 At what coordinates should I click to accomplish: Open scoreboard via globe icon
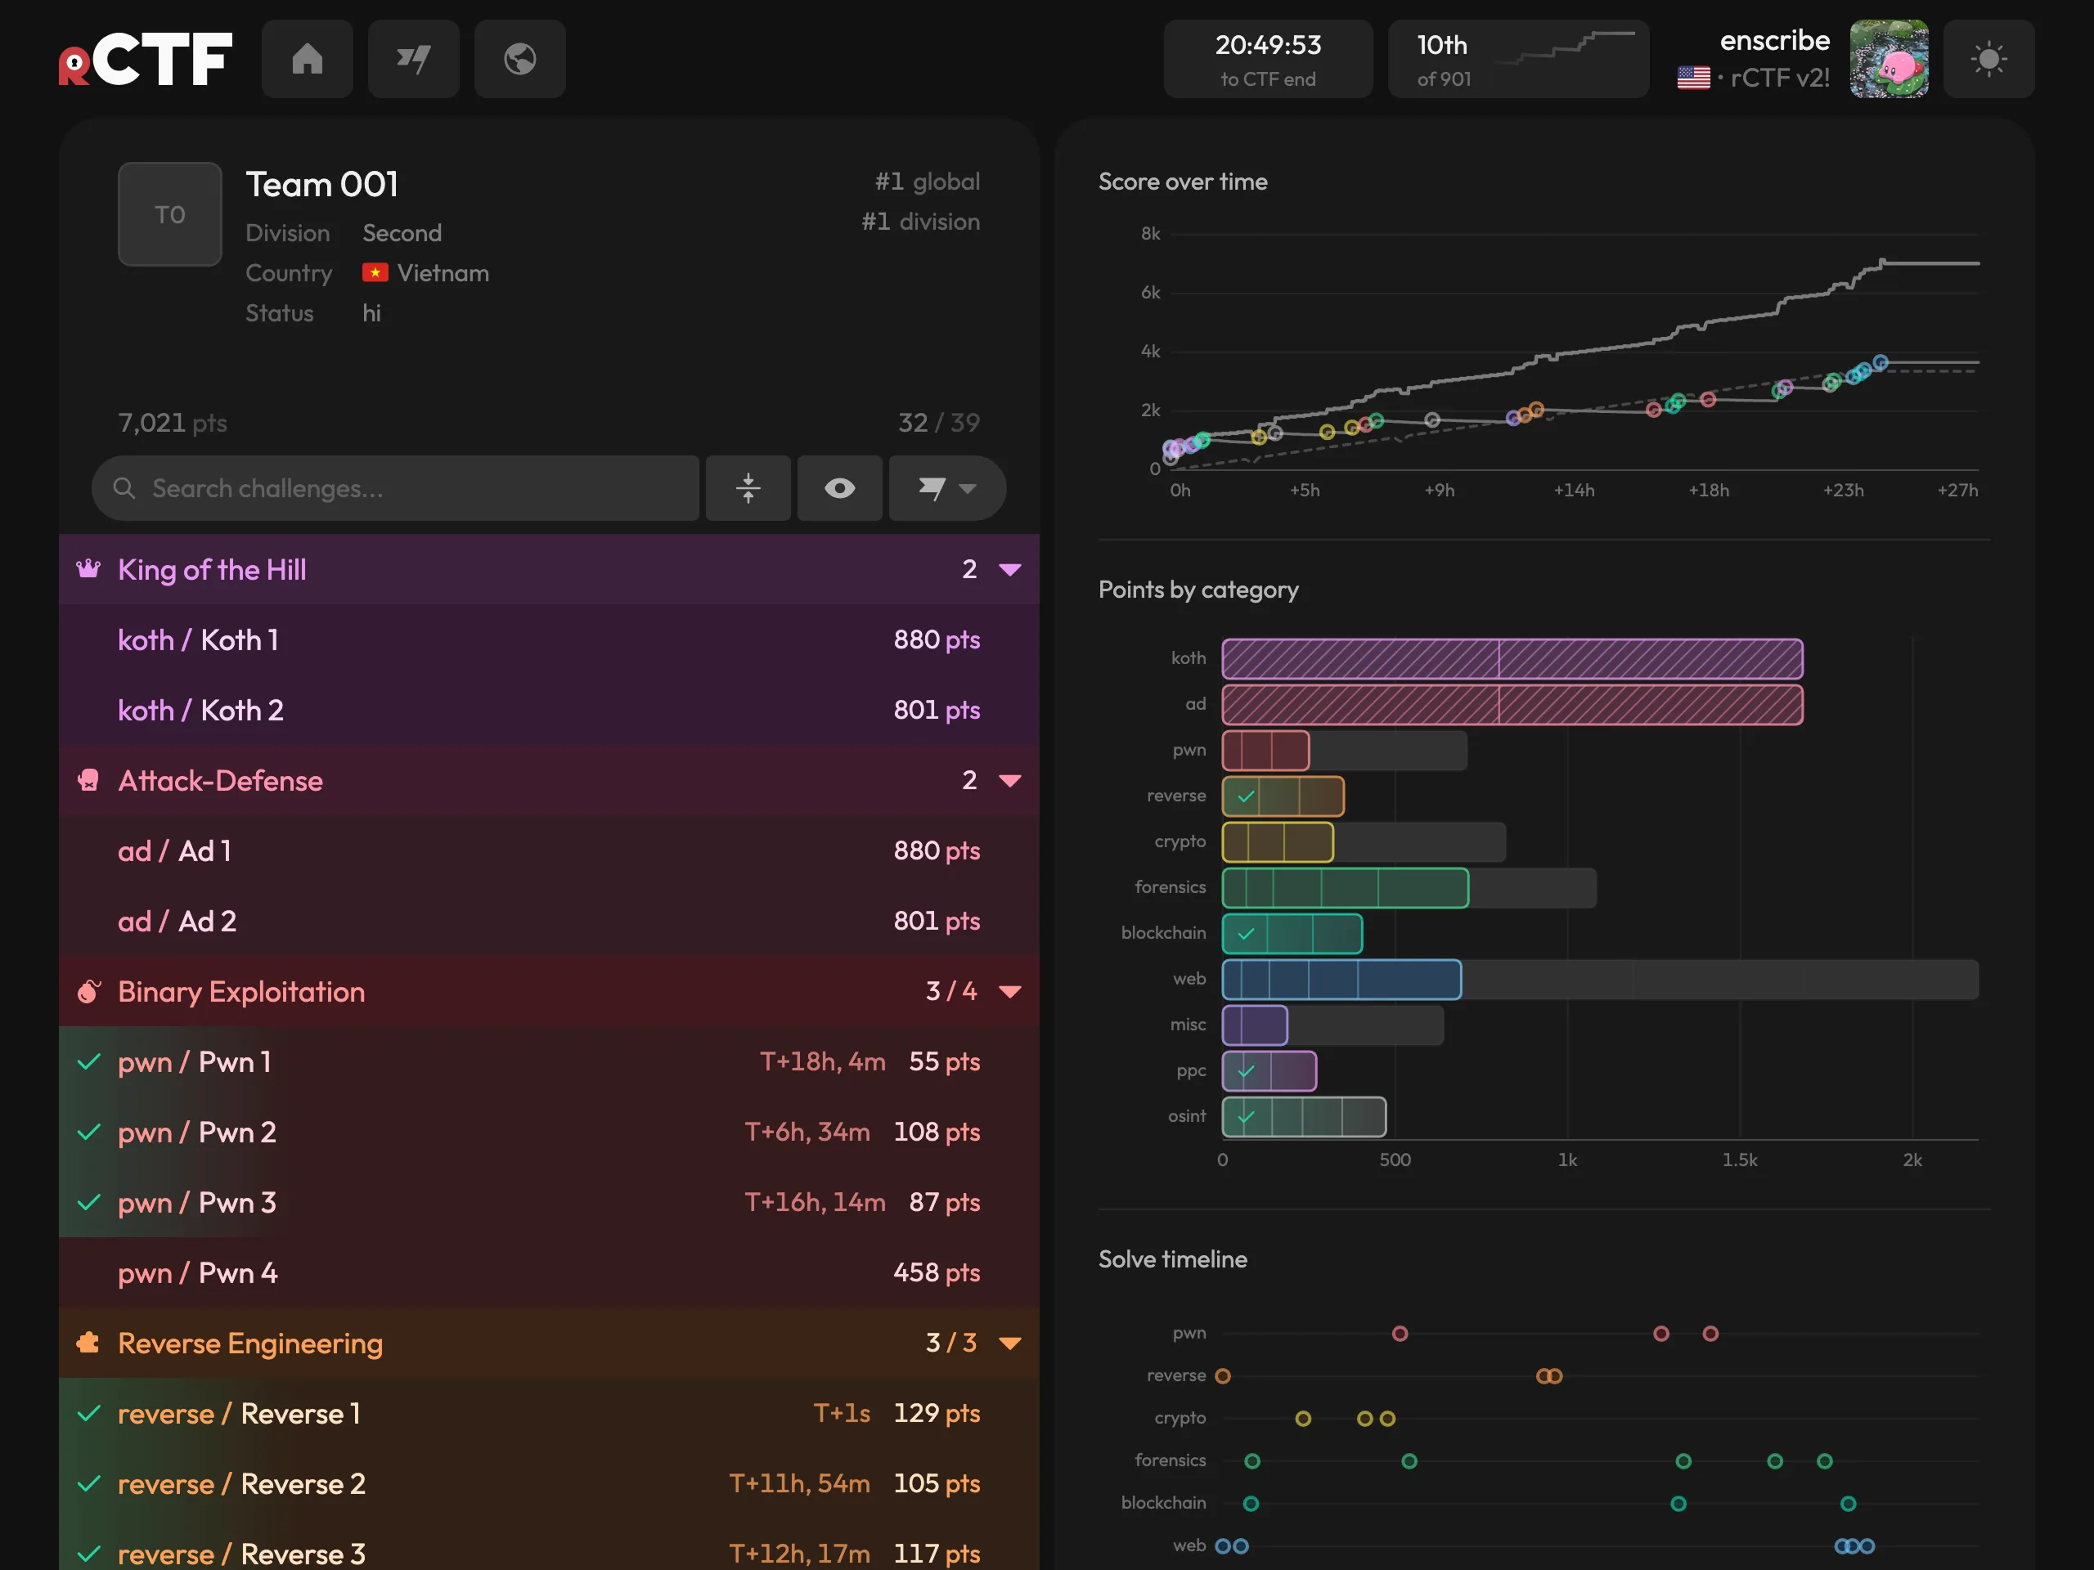click(519, 59)
